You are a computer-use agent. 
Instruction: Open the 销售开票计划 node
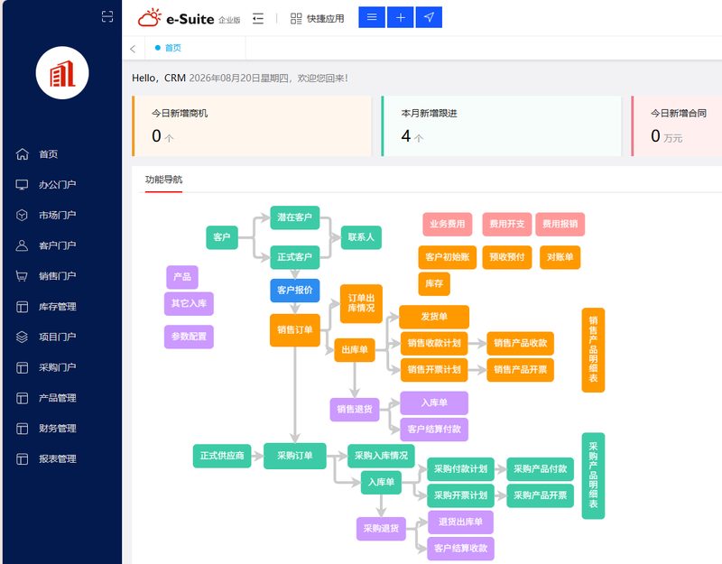[434, 370]
